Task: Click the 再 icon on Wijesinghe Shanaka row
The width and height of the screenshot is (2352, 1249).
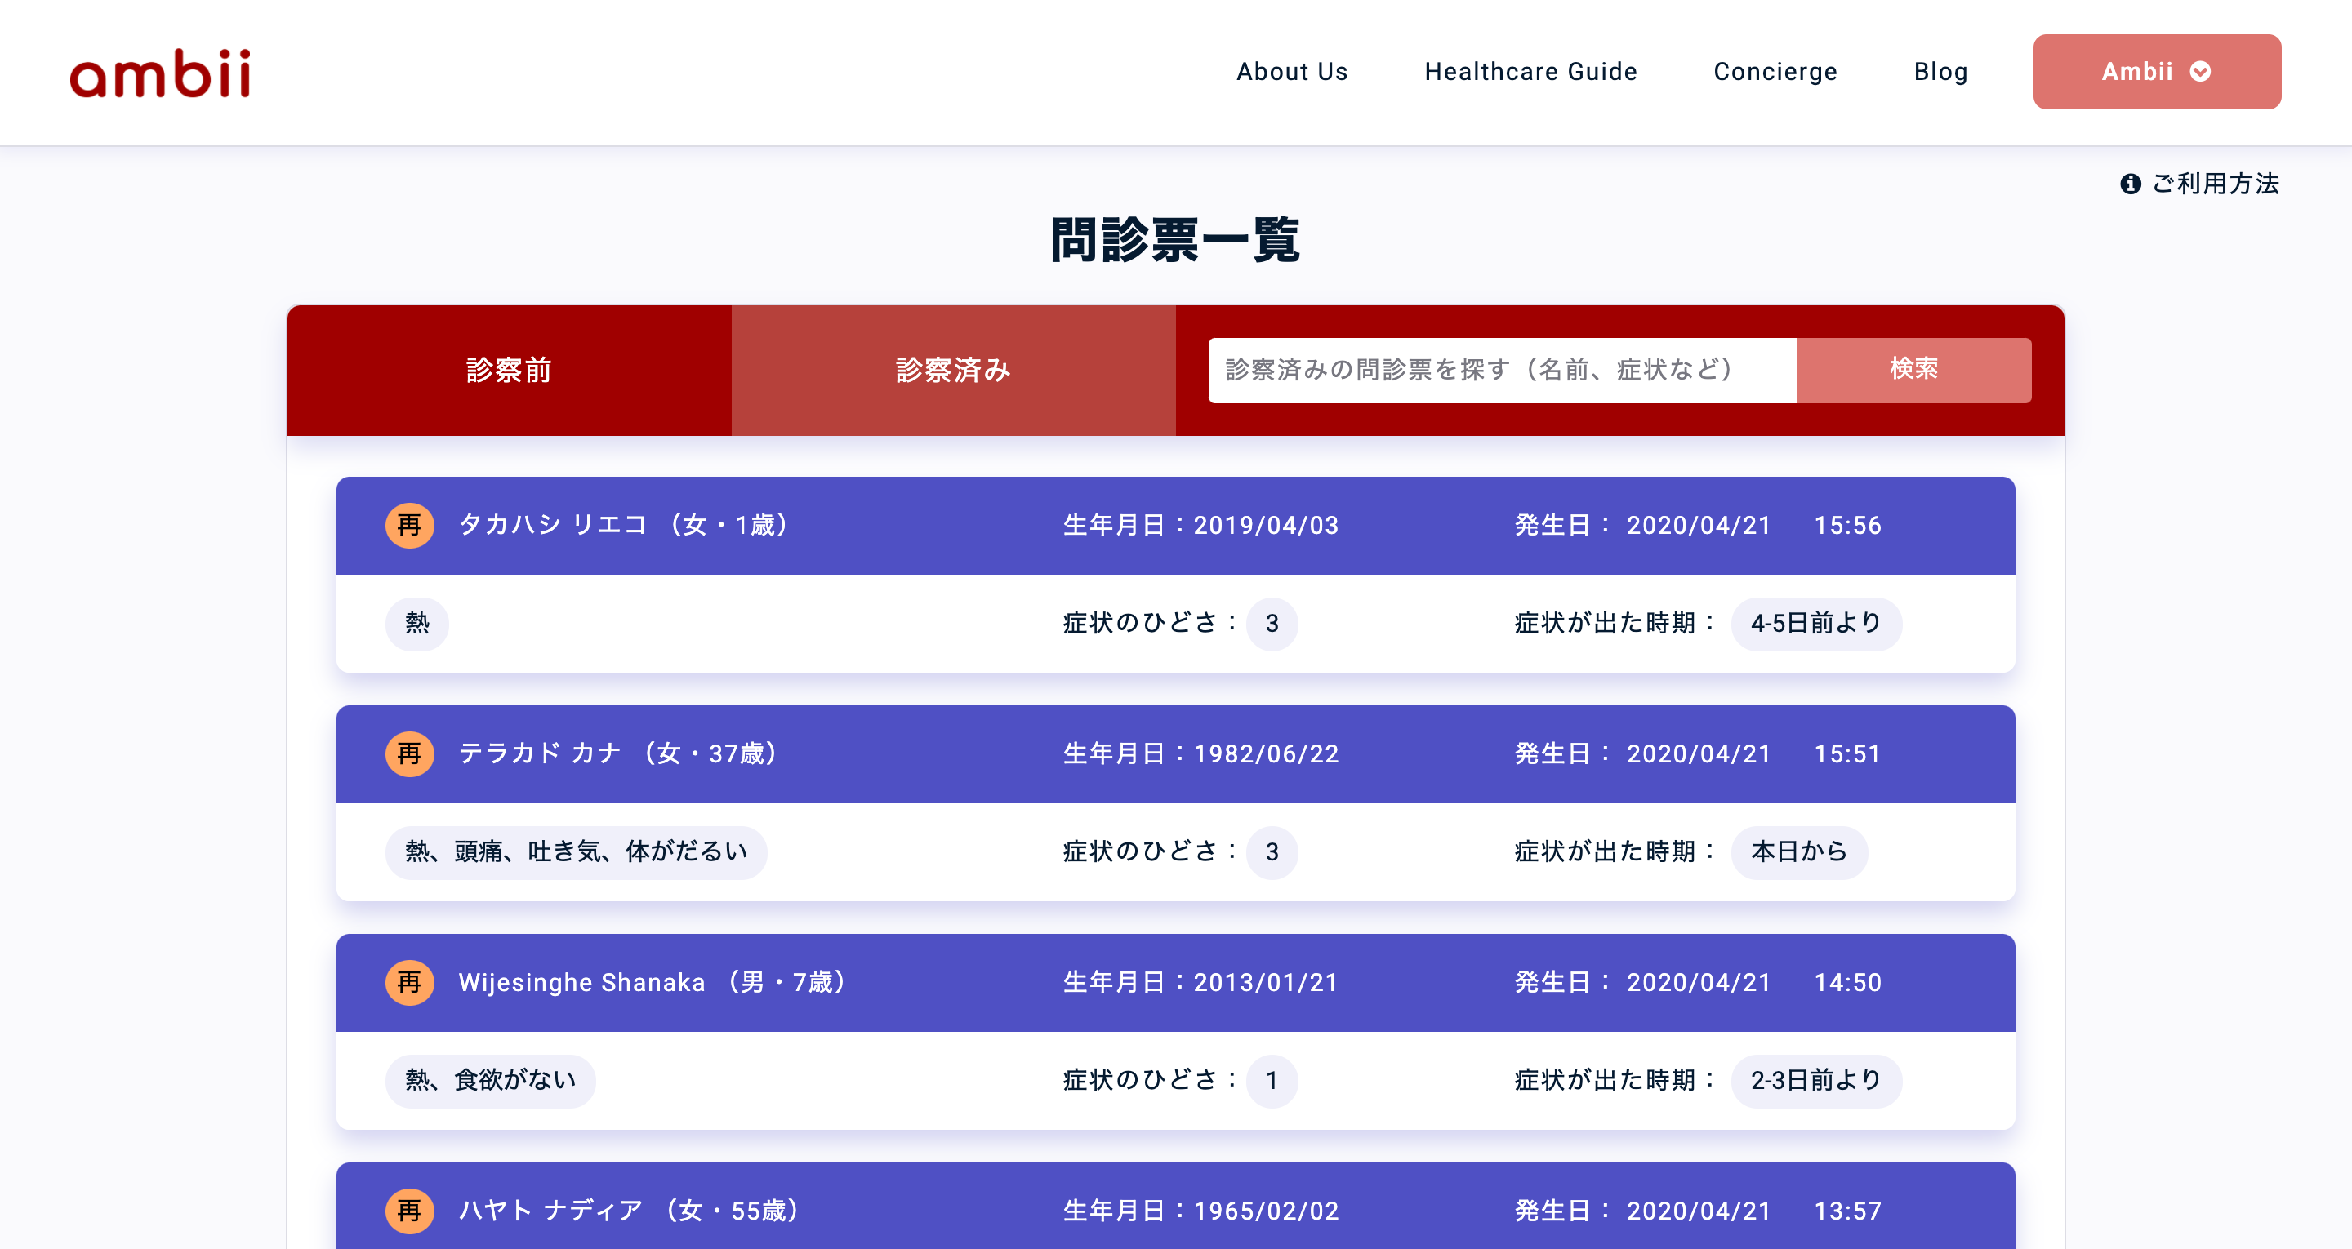Action: pyautogui.click(x=409, y=983)
